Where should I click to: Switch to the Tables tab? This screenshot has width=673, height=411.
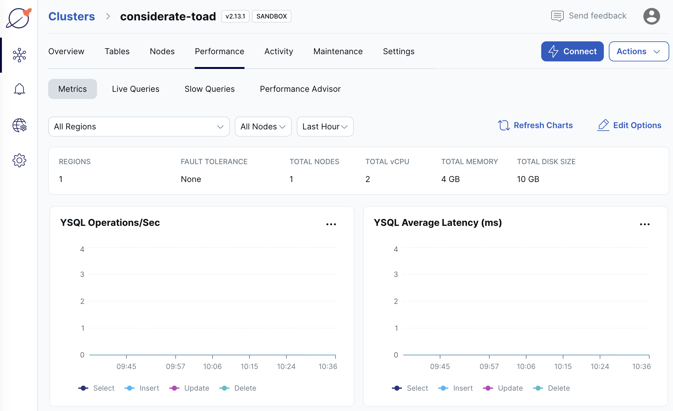click(117, 51)
